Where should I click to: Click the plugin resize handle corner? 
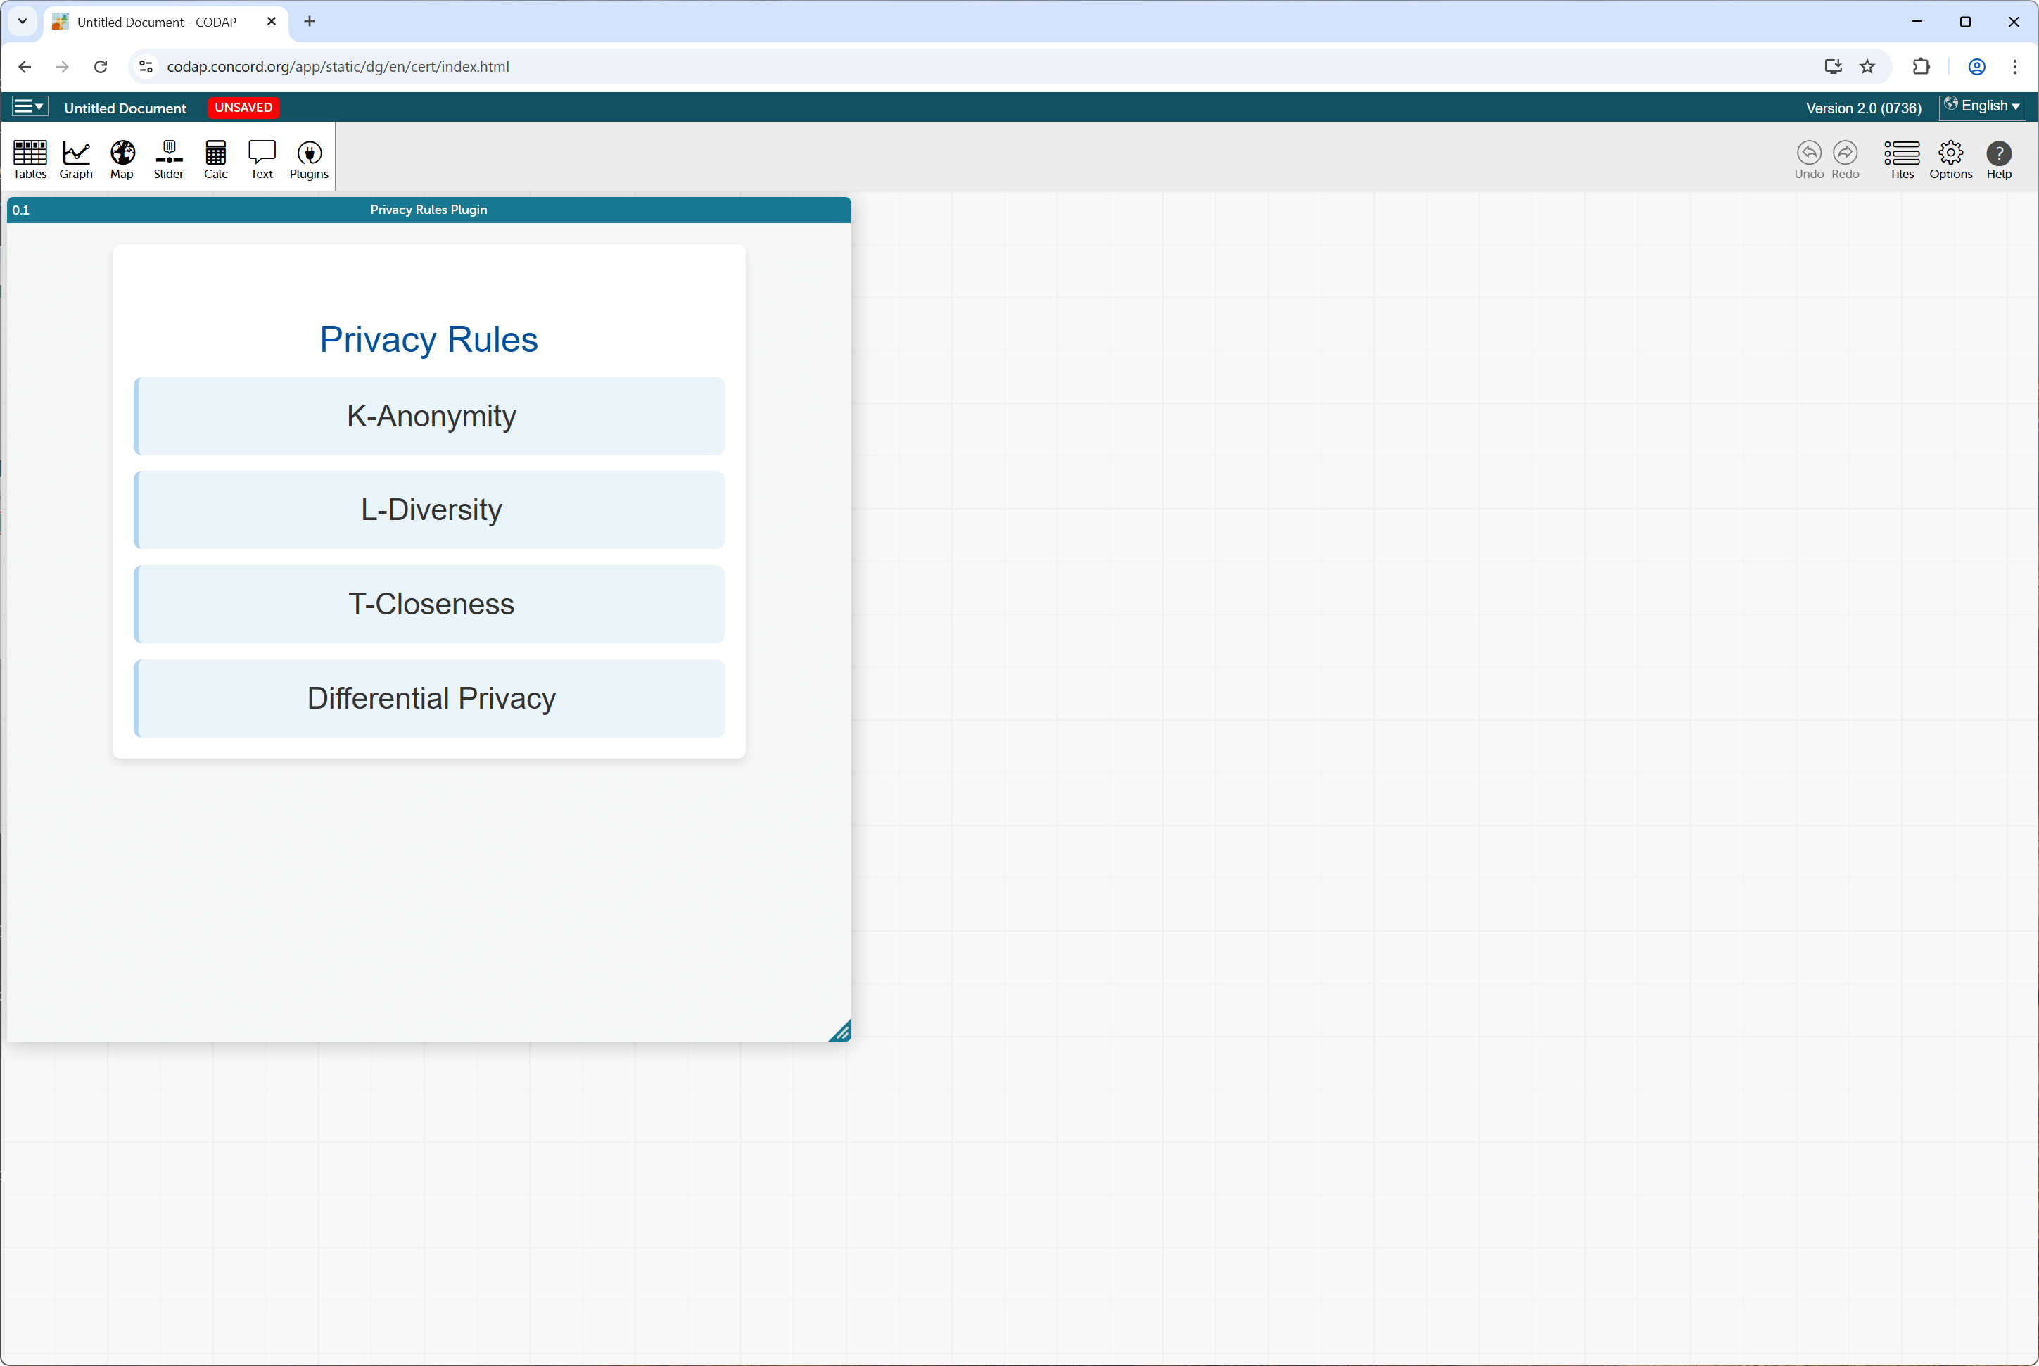[839, 1030]
